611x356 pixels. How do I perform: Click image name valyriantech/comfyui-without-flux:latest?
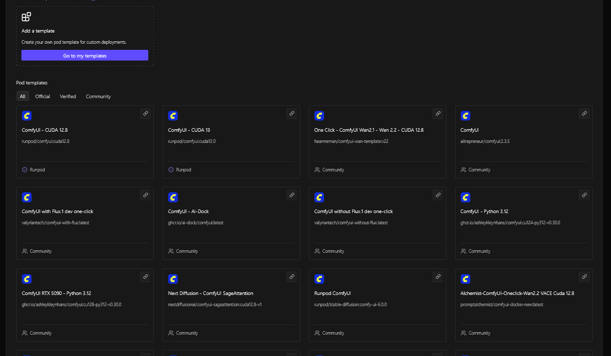351,223
